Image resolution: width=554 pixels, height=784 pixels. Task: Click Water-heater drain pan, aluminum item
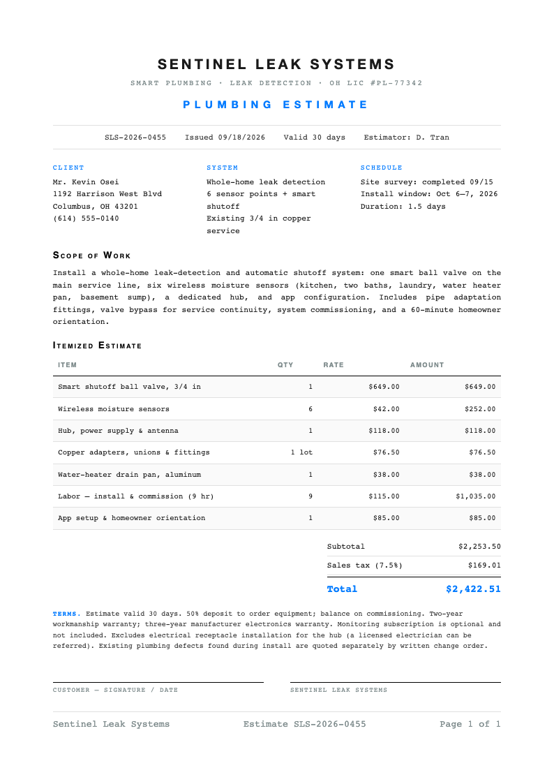pos(129,475)
